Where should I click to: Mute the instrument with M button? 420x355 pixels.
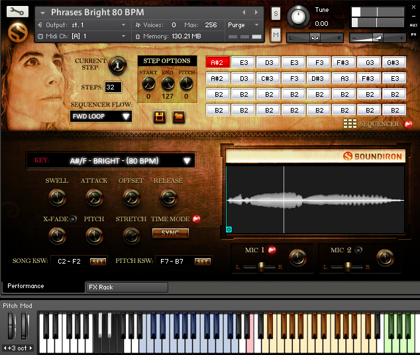pos(276,35)
